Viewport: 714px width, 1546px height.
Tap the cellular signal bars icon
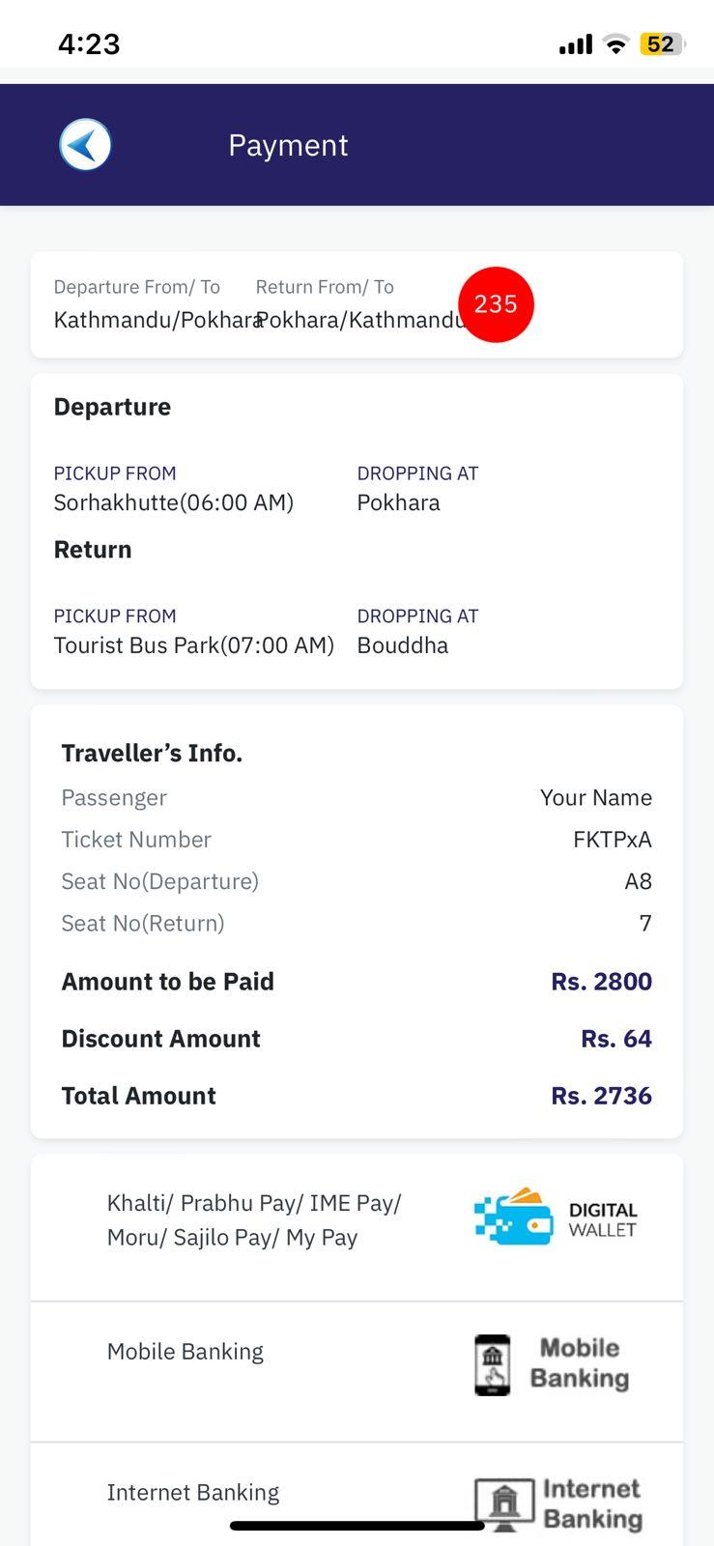pyautogui.click(x=576, y=44)
